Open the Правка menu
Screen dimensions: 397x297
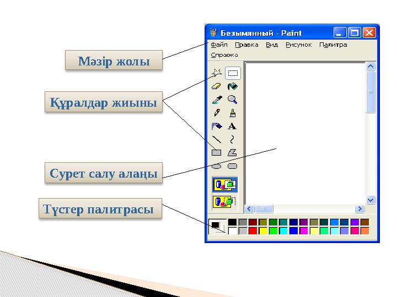coord(246,45)
